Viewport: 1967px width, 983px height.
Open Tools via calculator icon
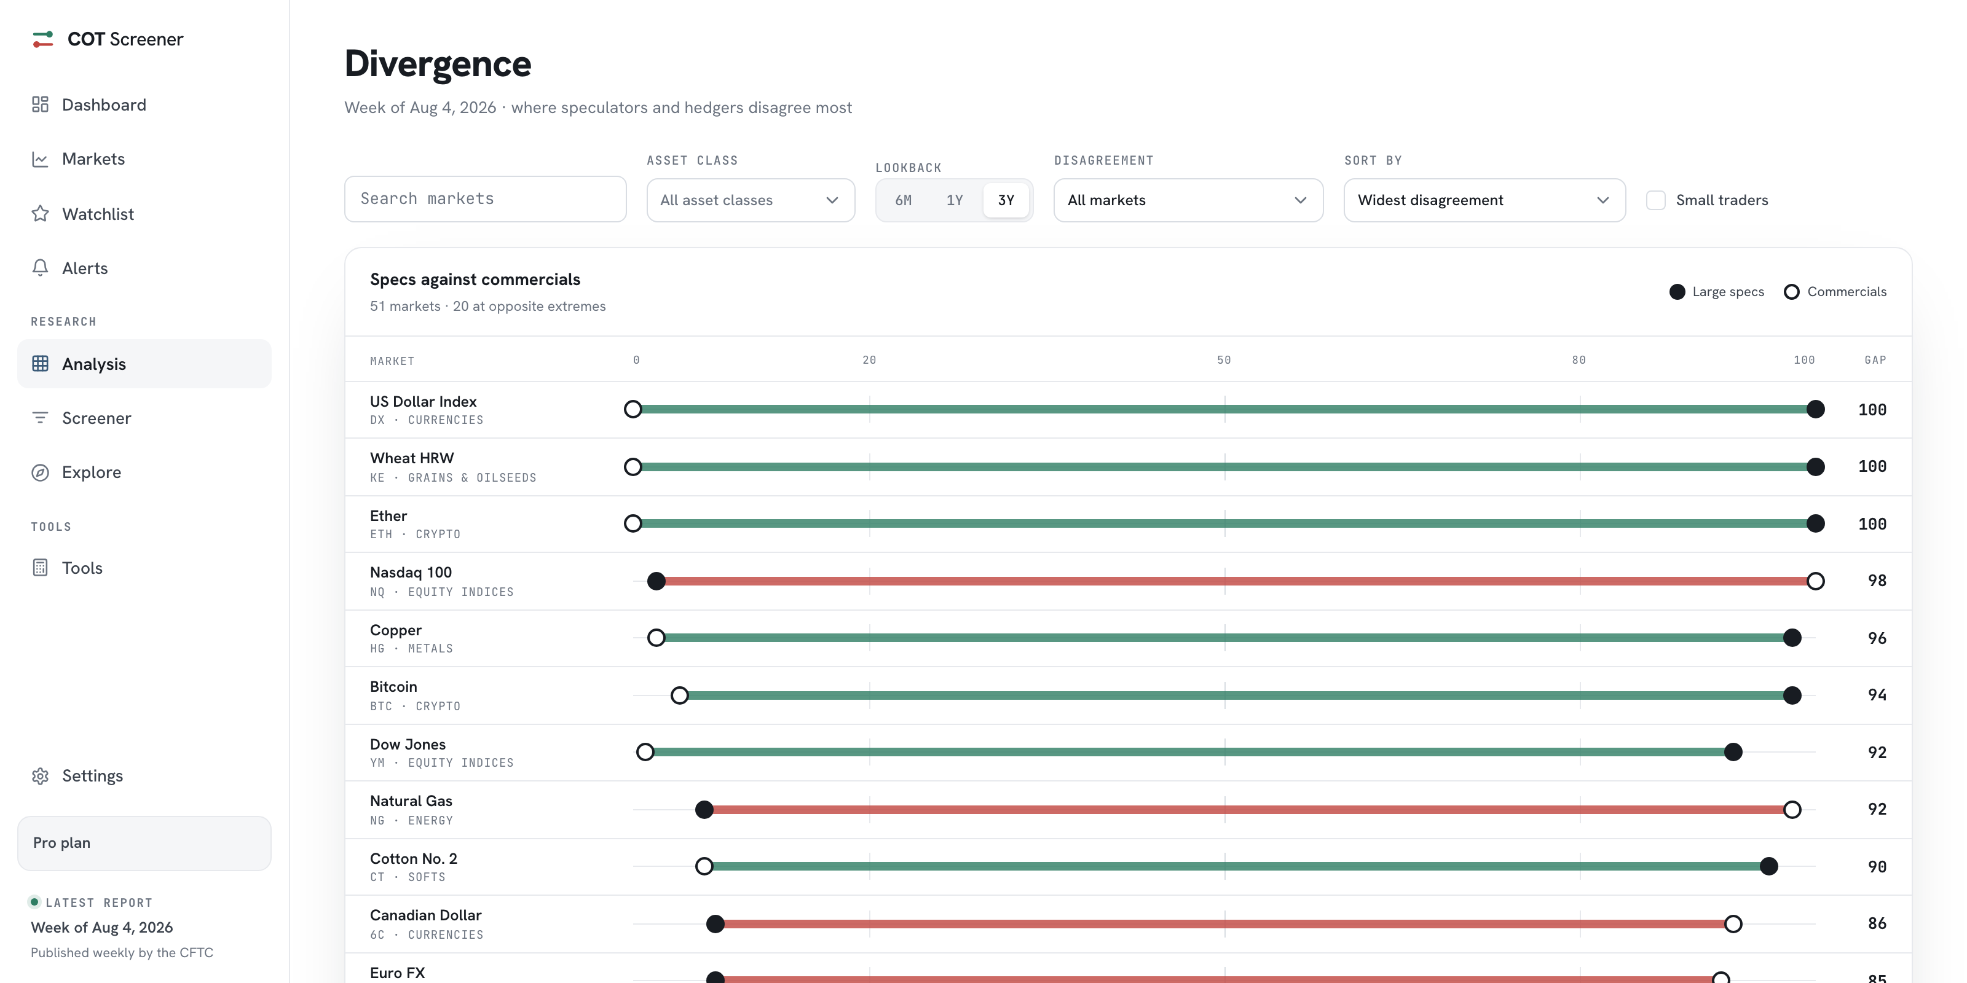41,568
